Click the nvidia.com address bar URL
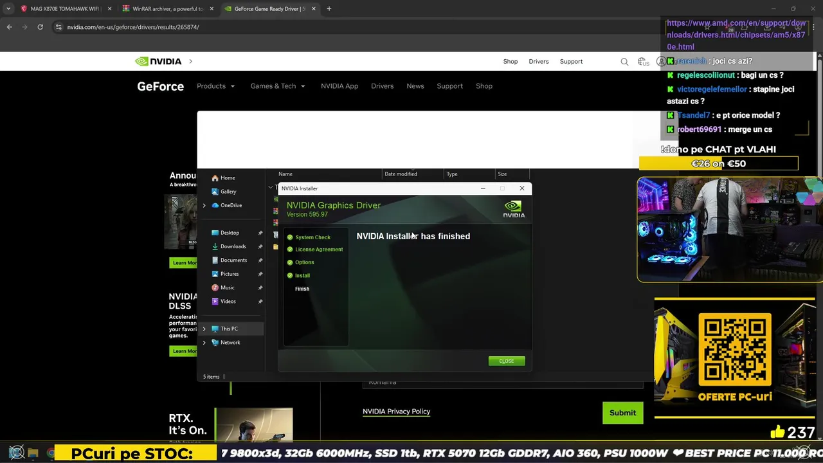This screenshot has width=823, height=463. click(133, 27)
